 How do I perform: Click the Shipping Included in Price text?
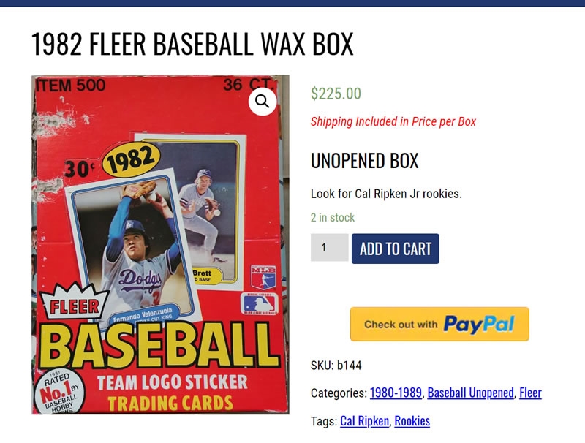(x=393, y=121)
